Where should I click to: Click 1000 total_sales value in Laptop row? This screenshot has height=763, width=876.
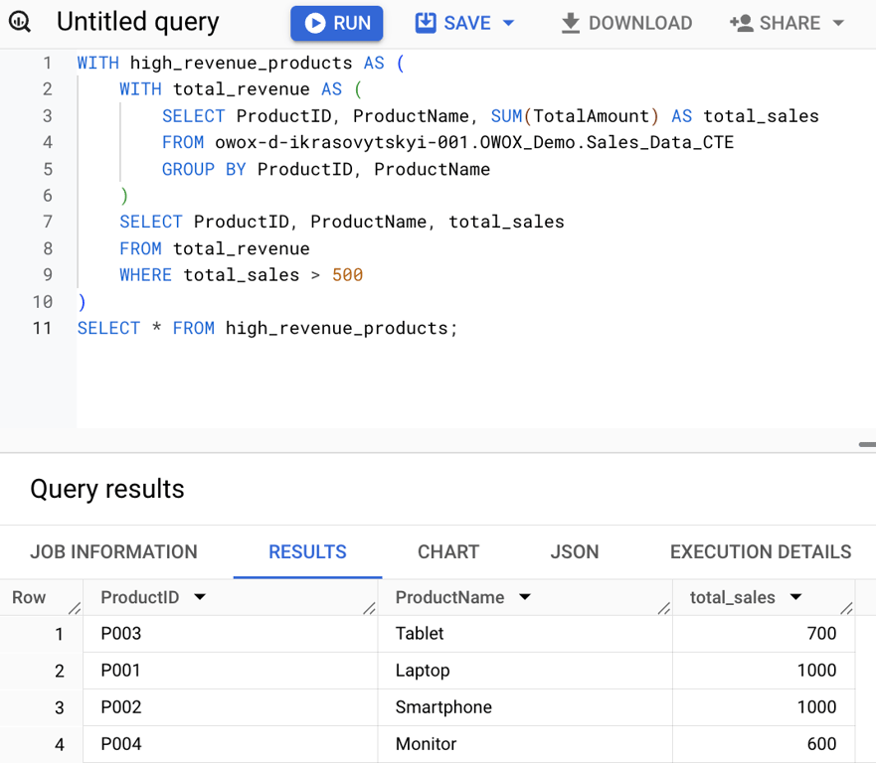(816, 671)
